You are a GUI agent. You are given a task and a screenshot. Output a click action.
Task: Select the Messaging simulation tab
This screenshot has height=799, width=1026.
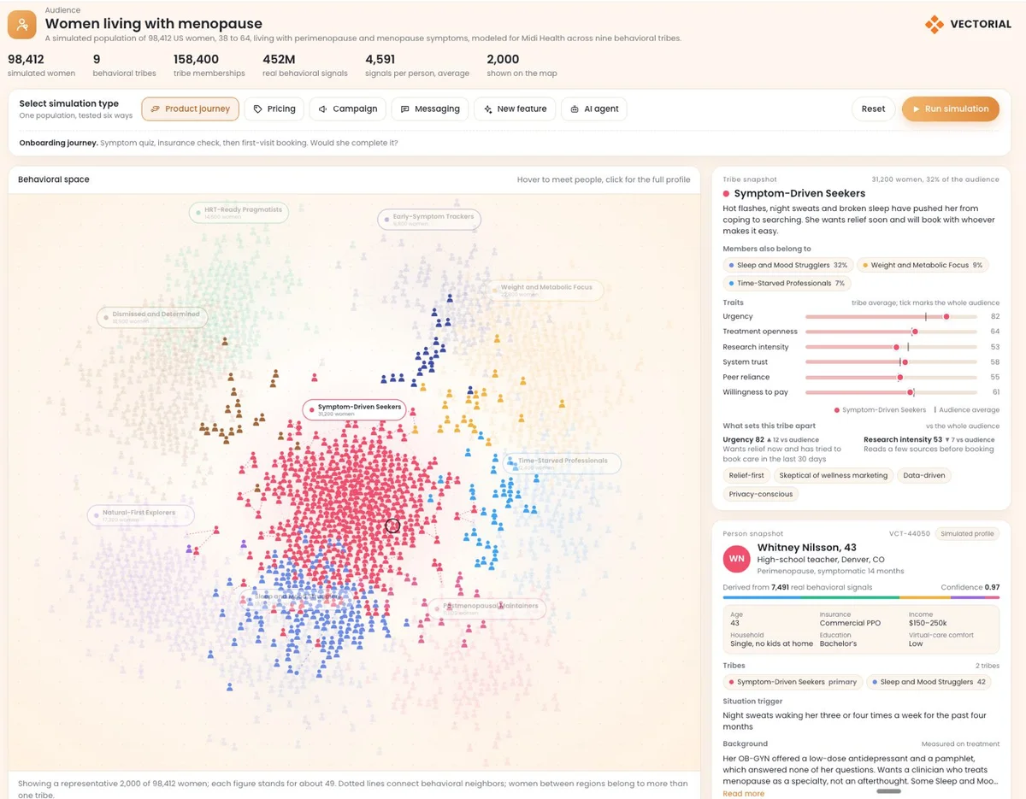click(x=430, y=109)
